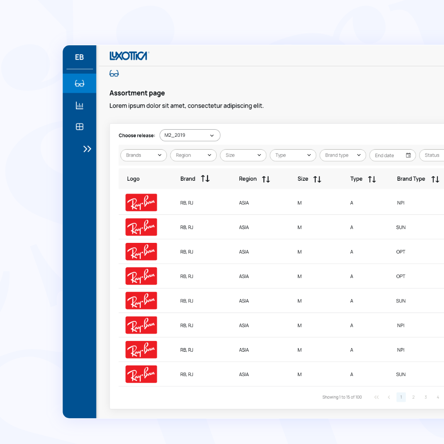Click the 'Choose release:' label
The width and height of the screenshot is (444, 444).
(x=137, y=135)
